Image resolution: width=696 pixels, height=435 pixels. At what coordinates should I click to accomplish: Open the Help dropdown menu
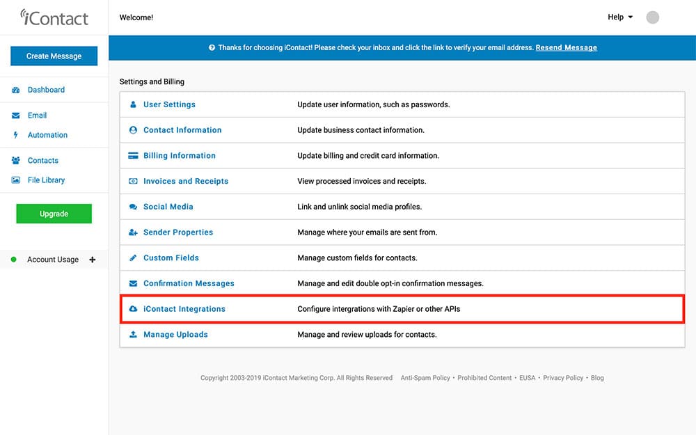(619, 17)
